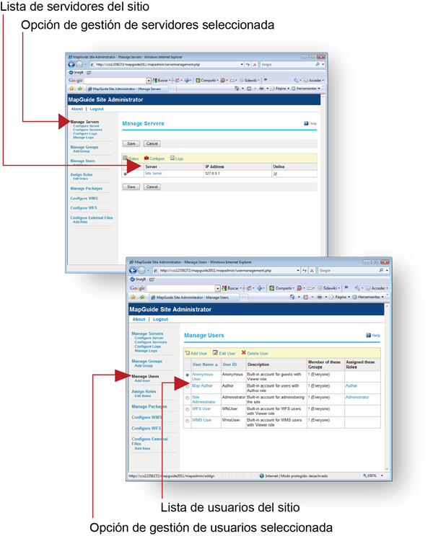Toggle Online checkbox for Site Server

click(275, 174)
